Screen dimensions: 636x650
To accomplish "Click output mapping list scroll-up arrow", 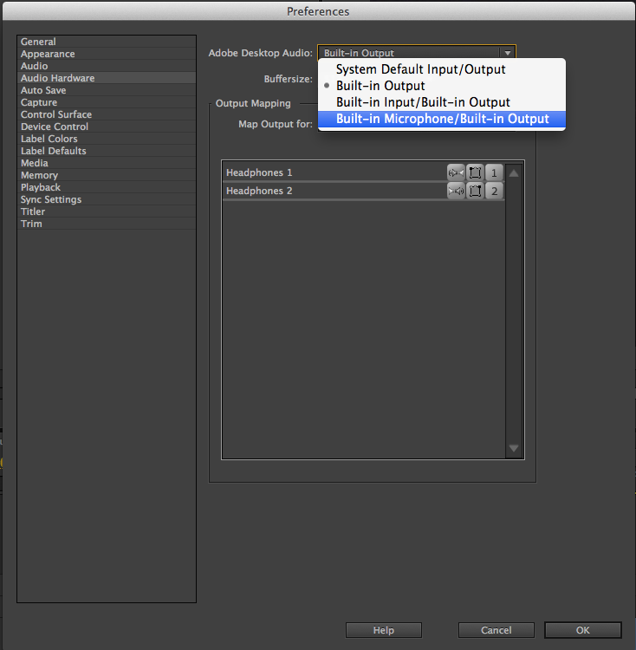I will click(x=514, y=173).
